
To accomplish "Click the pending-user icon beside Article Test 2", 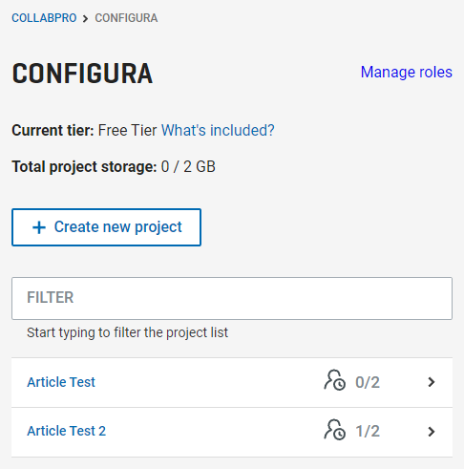I will pyautogui.click(x=334, y=430).
